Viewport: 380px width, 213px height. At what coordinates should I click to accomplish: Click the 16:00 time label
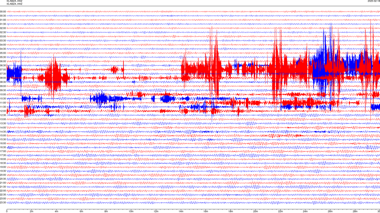(3, 143)
